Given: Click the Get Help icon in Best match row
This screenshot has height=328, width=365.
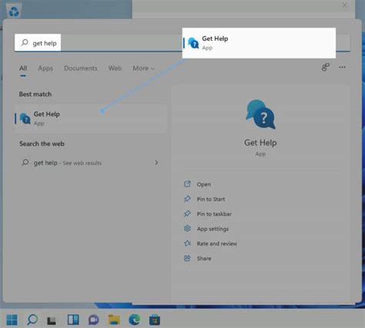Looking at the screenshot, I should click(x=25, y=119).
